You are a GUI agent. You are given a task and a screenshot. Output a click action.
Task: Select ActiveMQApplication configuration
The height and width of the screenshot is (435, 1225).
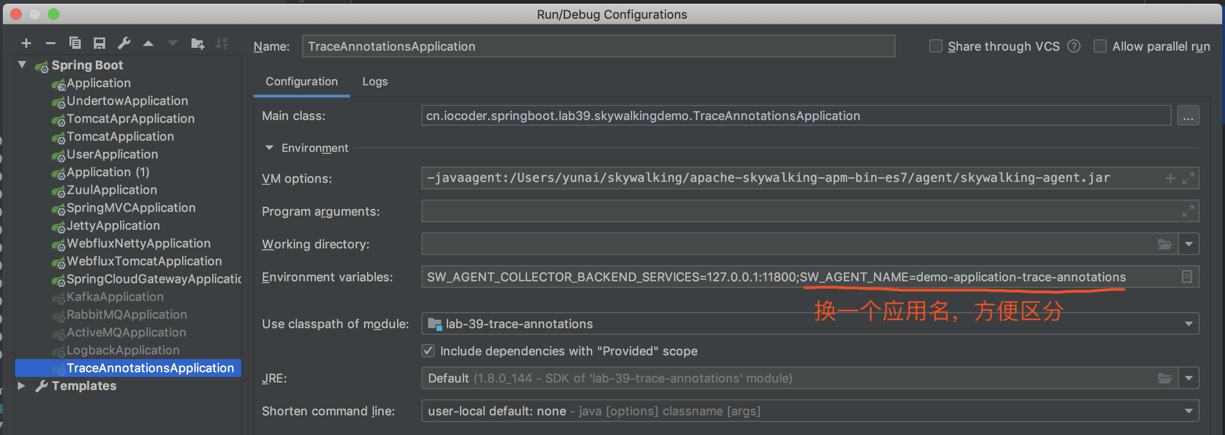click(126, 332)
